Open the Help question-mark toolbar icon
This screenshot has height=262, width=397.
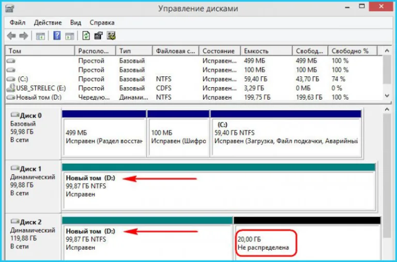click(x=57, y=36)
